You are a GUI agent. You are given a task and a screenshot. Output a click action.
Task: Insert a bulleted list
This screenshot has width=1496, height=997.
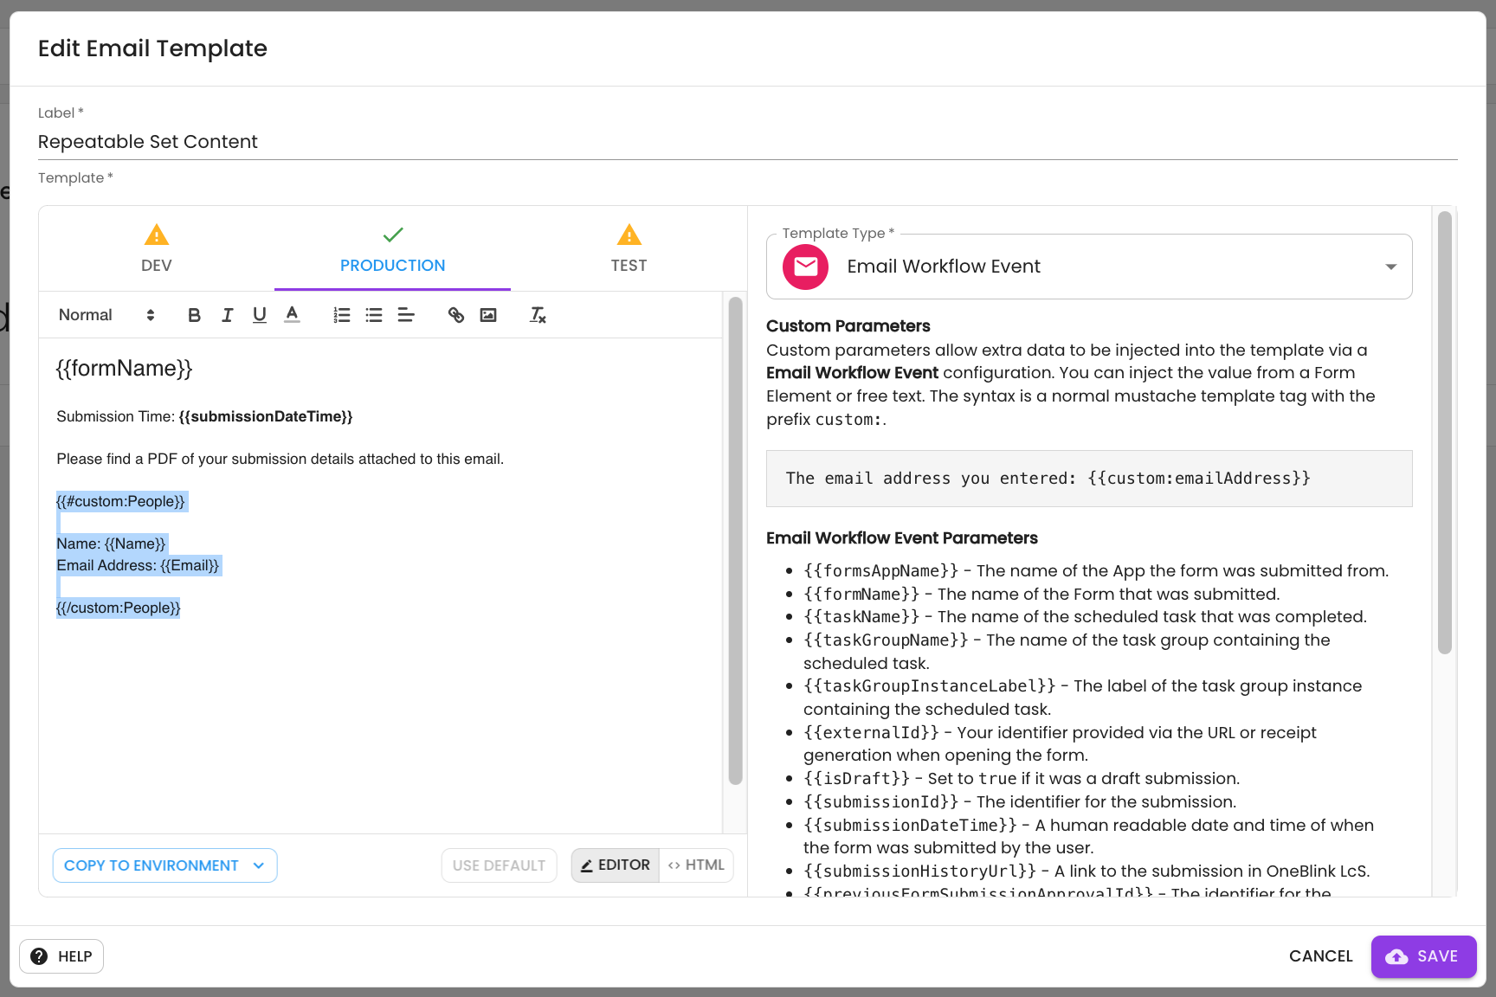tap(374, 315)
